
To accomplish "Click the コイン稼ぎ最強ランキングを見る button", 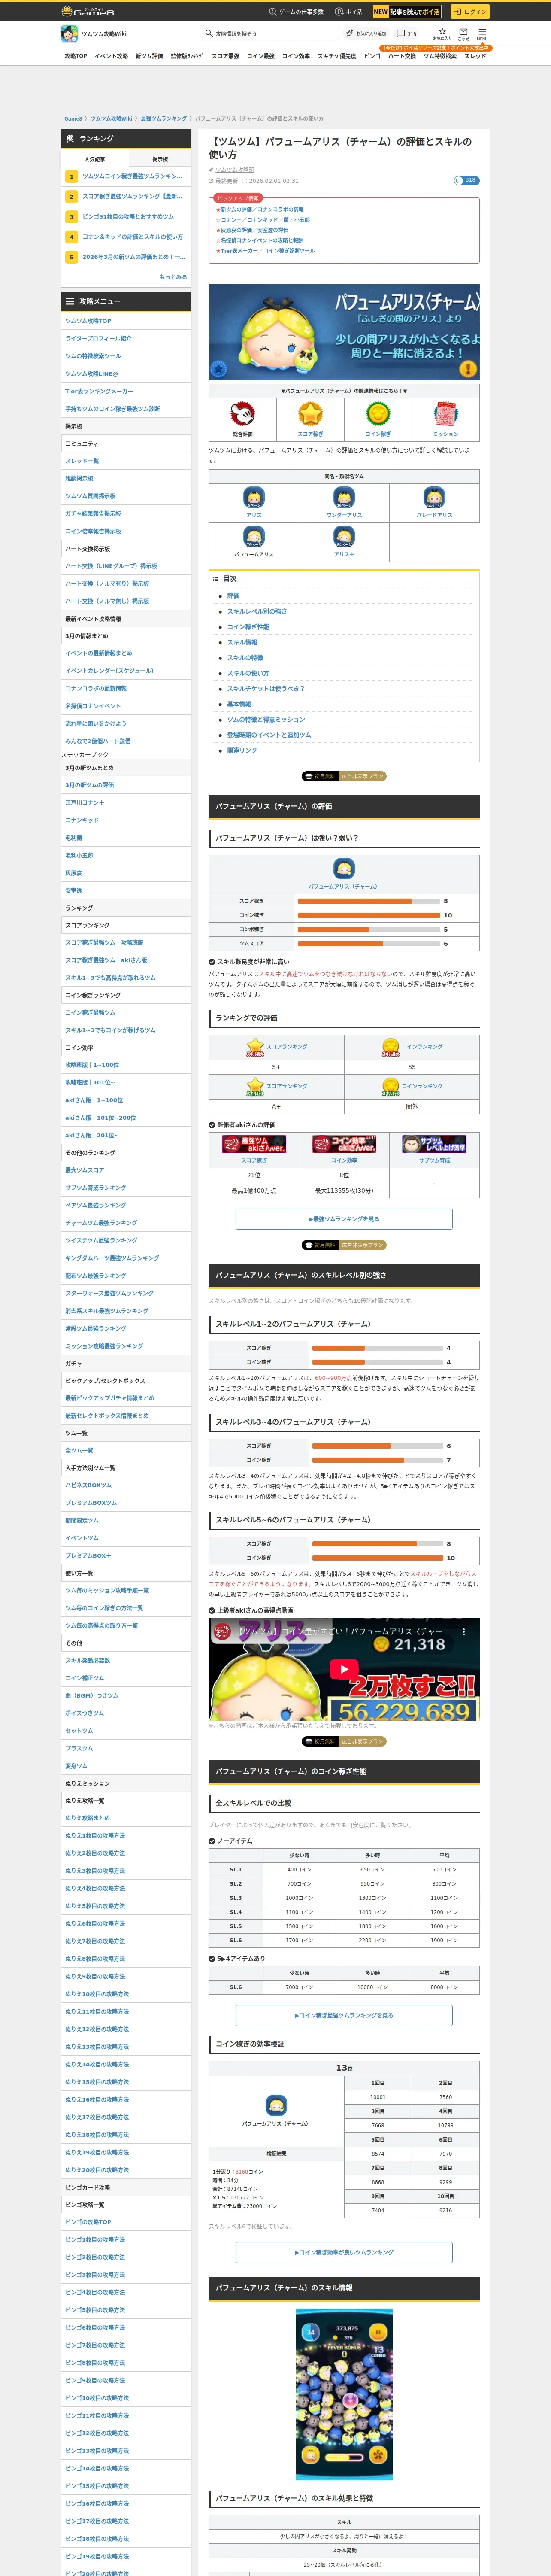I will pyautogui.click(x=344, y=2015).
